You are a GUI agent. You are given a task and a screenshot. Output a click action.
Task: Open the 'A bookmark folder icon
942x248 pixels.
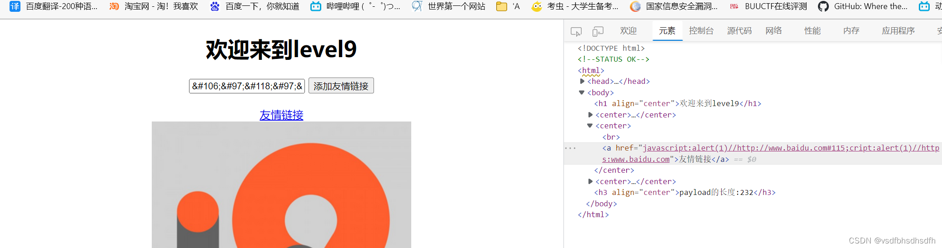click(502, 6)
